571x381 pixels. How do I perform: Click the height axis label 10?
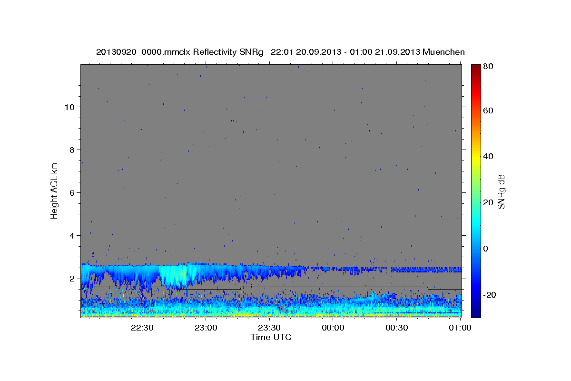pos(69,107)
